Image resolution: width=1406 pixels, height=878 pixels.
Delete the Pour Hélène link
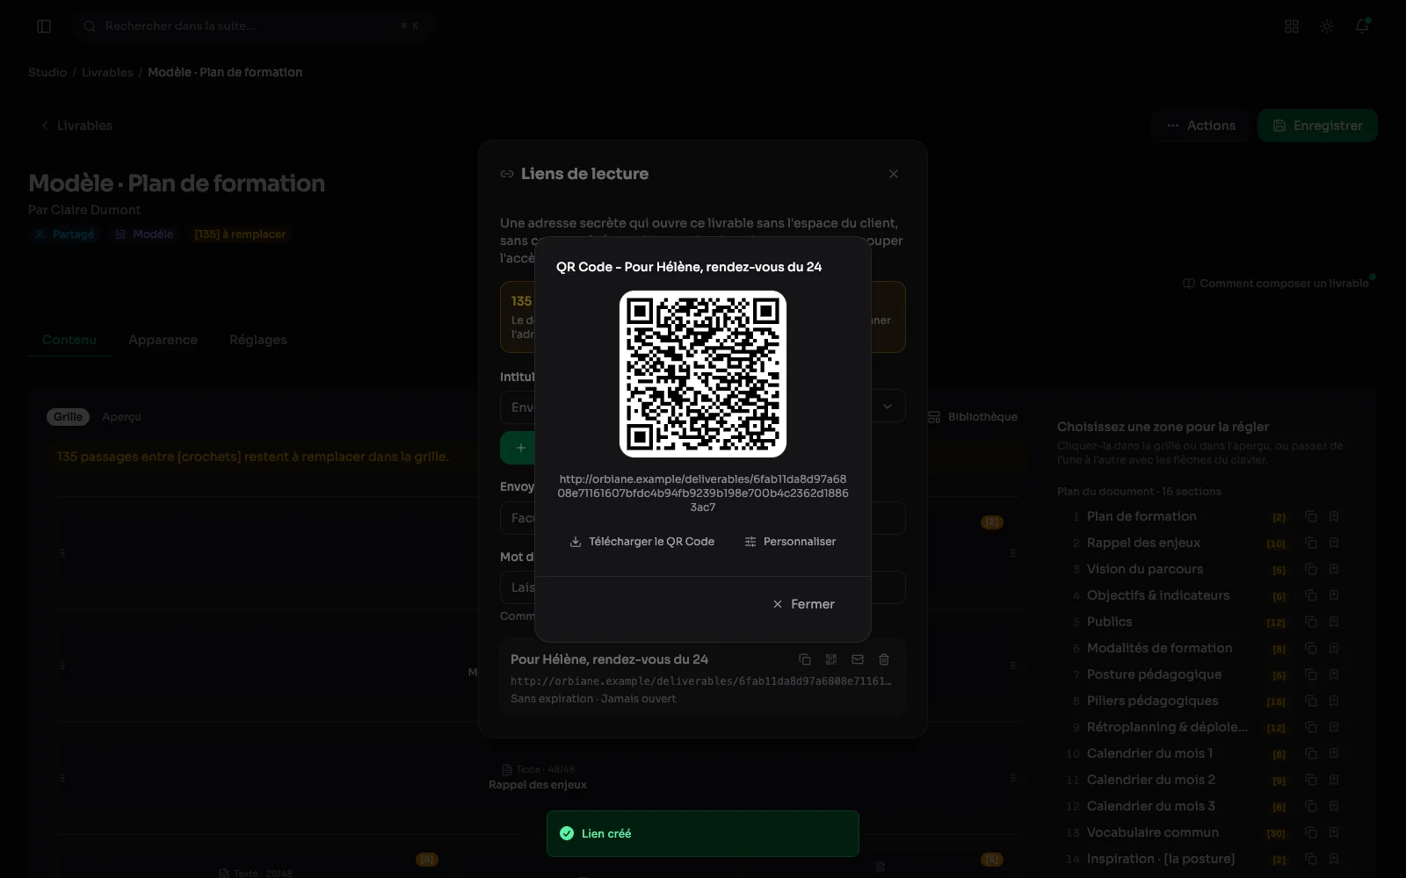point(884,659)
